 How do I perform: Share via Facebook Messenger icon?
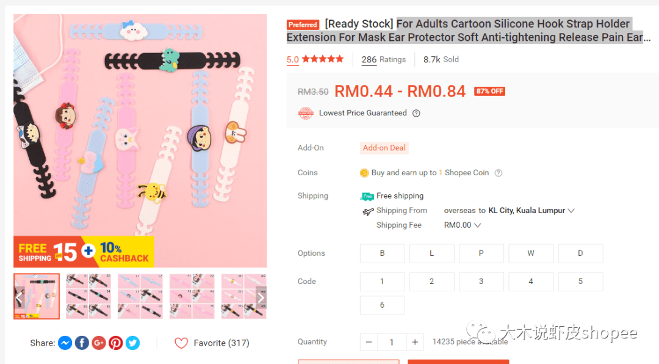click(x=65, y=343)
